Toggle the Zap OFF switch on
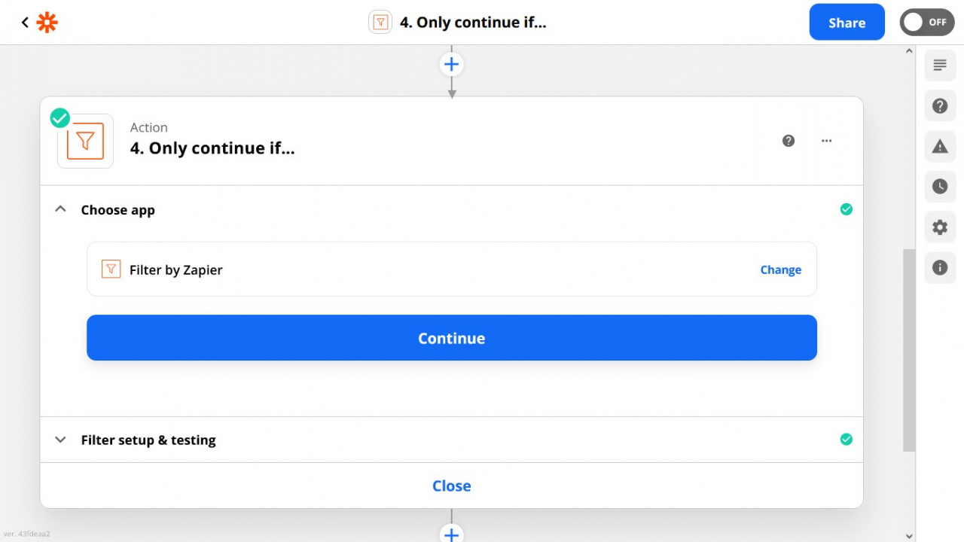This screenshot has height=542, width=964. pos(927,23)
